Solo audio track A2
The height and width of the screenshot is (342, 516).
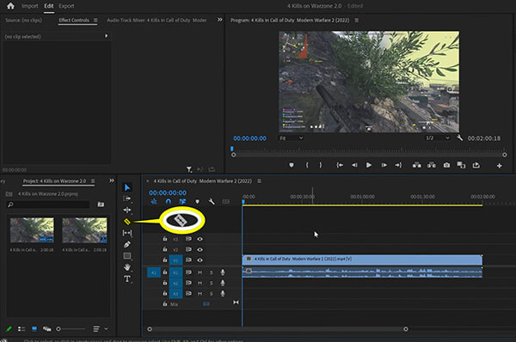(x=212, y=283)
